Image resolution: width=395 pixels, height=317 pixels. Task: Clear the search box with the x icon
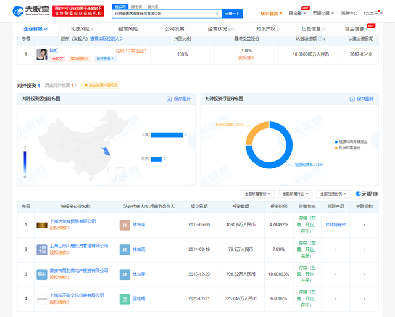tap(217, 14)
